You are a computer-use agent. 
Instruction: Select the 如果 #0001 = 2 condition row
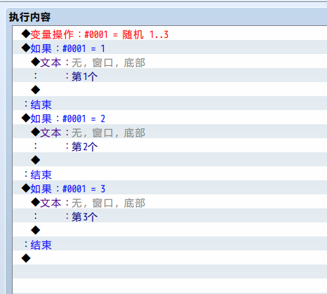coord(170,117)
